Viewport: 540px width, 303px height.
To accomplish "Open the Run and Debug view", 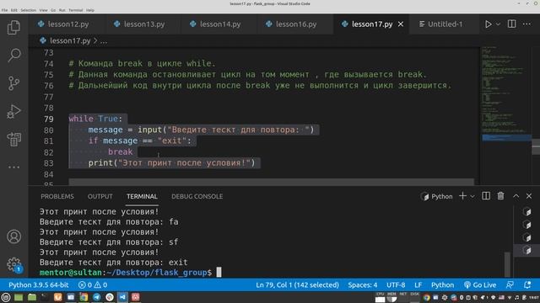I will point(13,111).
